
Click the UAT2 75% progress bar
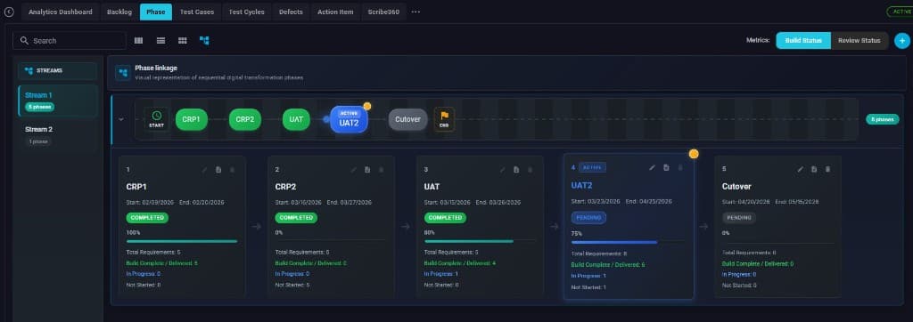(x=628, y=242)
